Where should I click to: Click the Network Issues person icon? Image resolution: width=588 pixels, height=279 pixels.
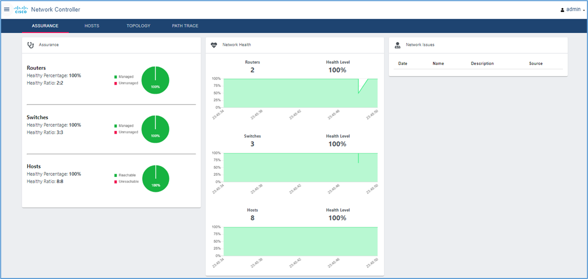point(398,45)
